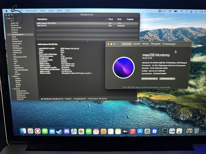Screen dimensions: 206x154
Task: Click the Rendszerjelentés... button
Action: [x=149, y=79]
